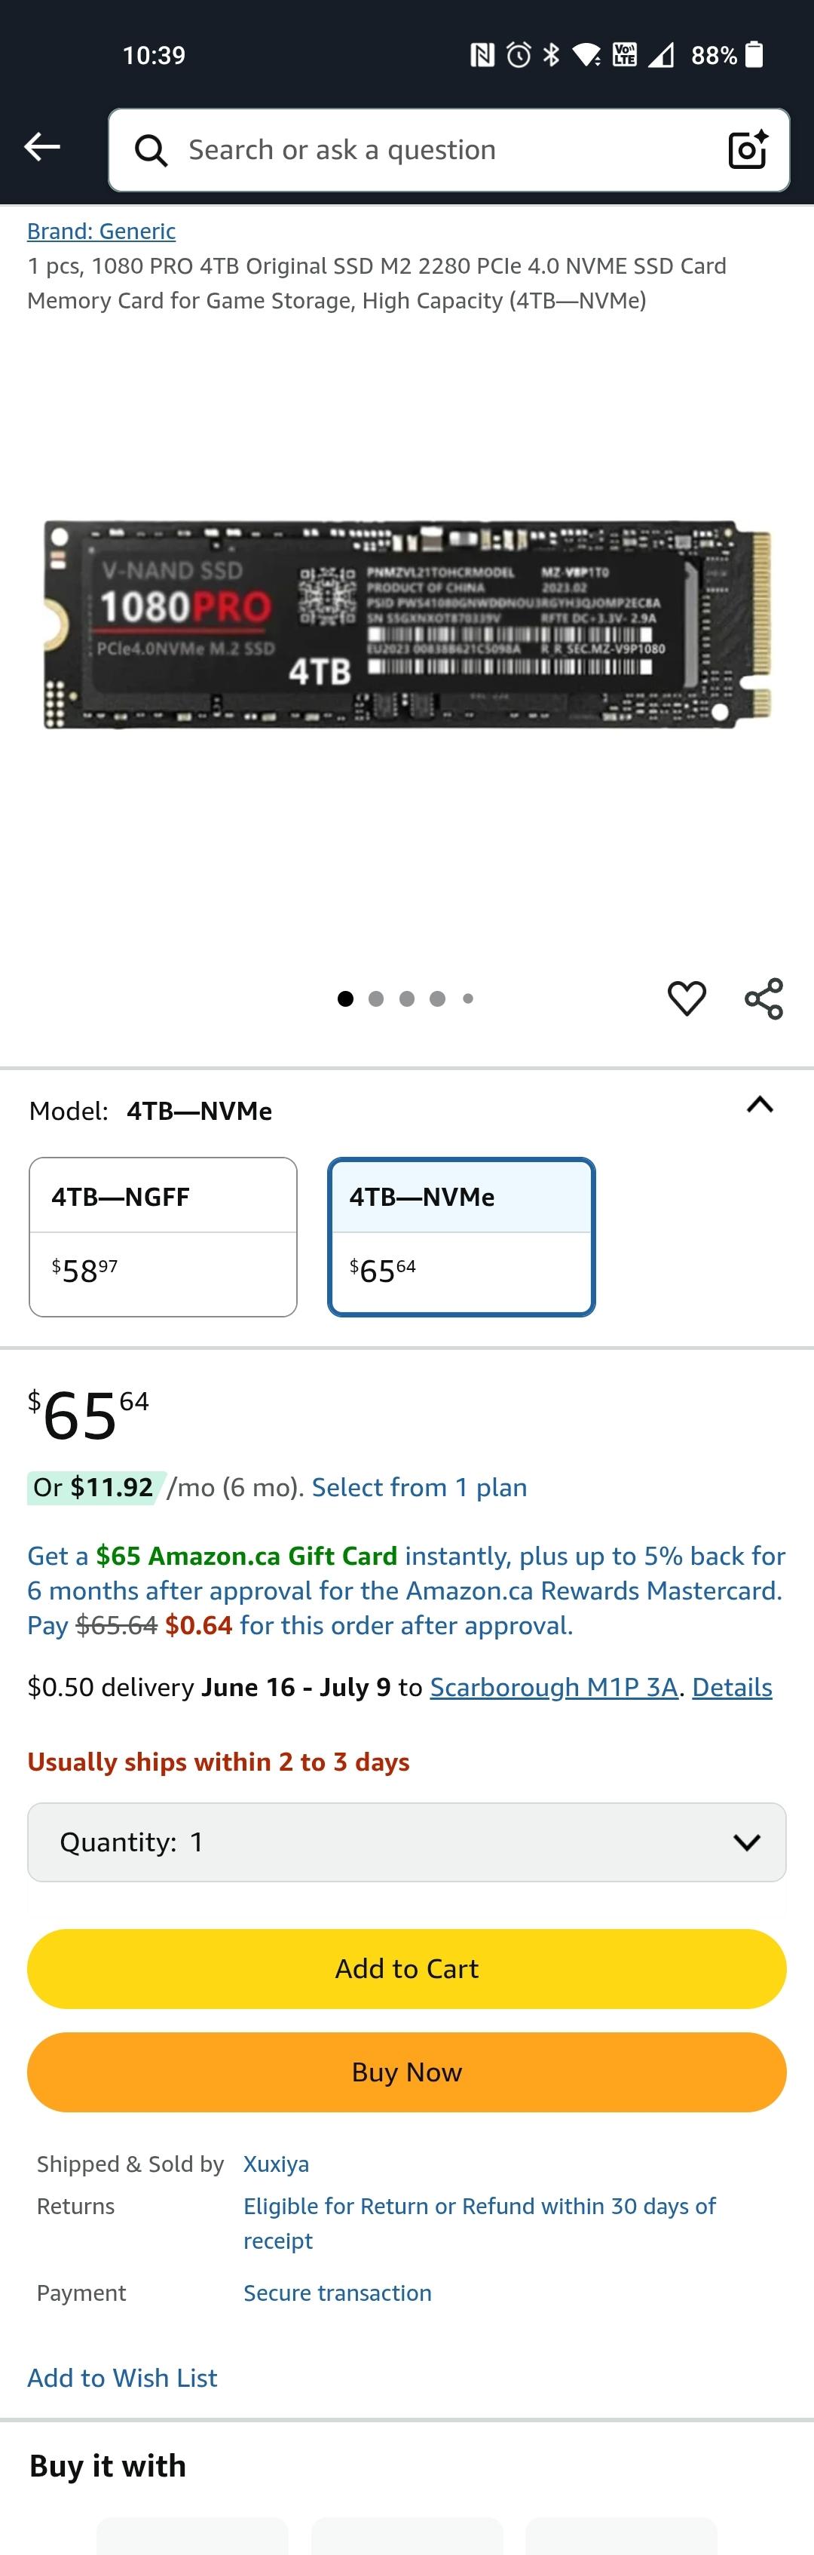Tap the battery status icon

coord(754,54)
